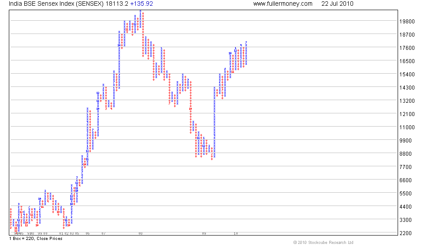This screenshot has height=247, width=432.
Task: Click the 06 year label on time axis
Action: coord(88,233)
